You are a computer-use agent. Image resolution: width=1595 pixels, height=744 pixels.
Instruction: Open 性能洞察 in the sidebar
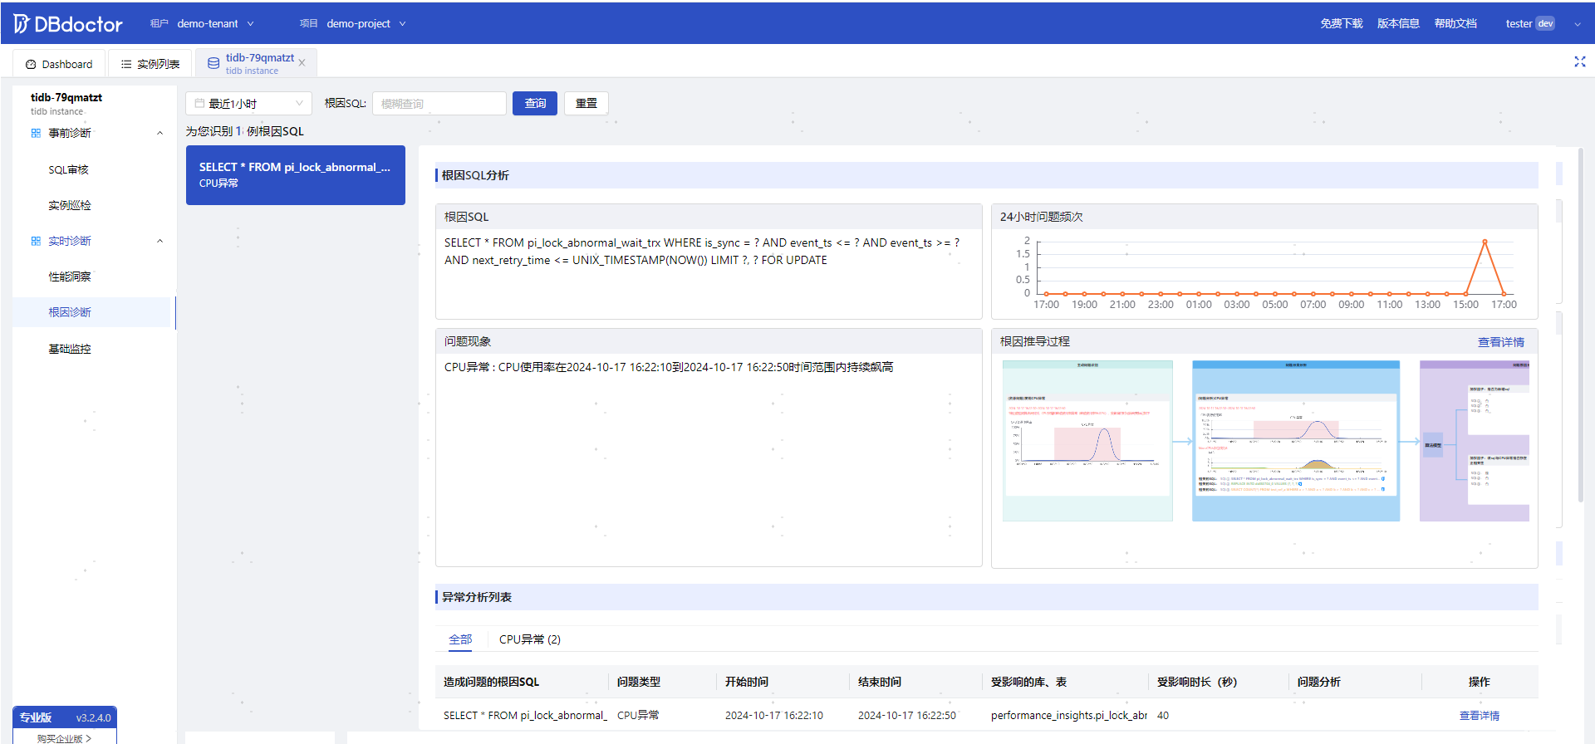coord(70,277)
